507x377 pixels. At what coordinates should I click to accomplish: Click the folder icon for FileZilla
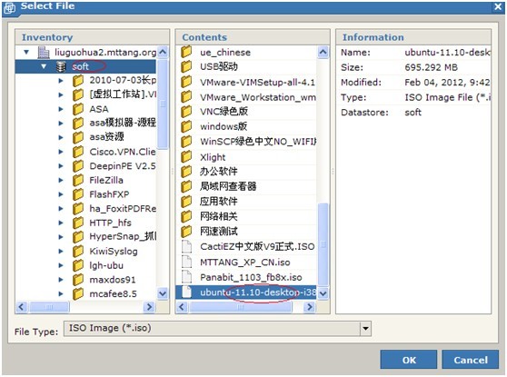(x=78, y=181)
